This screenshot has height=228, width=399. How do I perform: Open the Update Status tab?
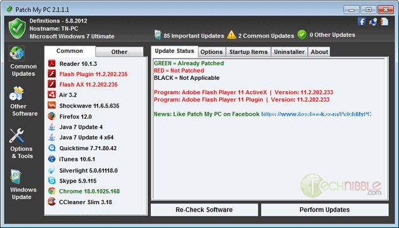pyautogui.click(x=174, y=51)
